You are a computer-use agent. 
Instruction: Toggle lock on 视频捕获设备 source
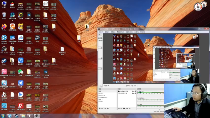click(x=135, y=91)
